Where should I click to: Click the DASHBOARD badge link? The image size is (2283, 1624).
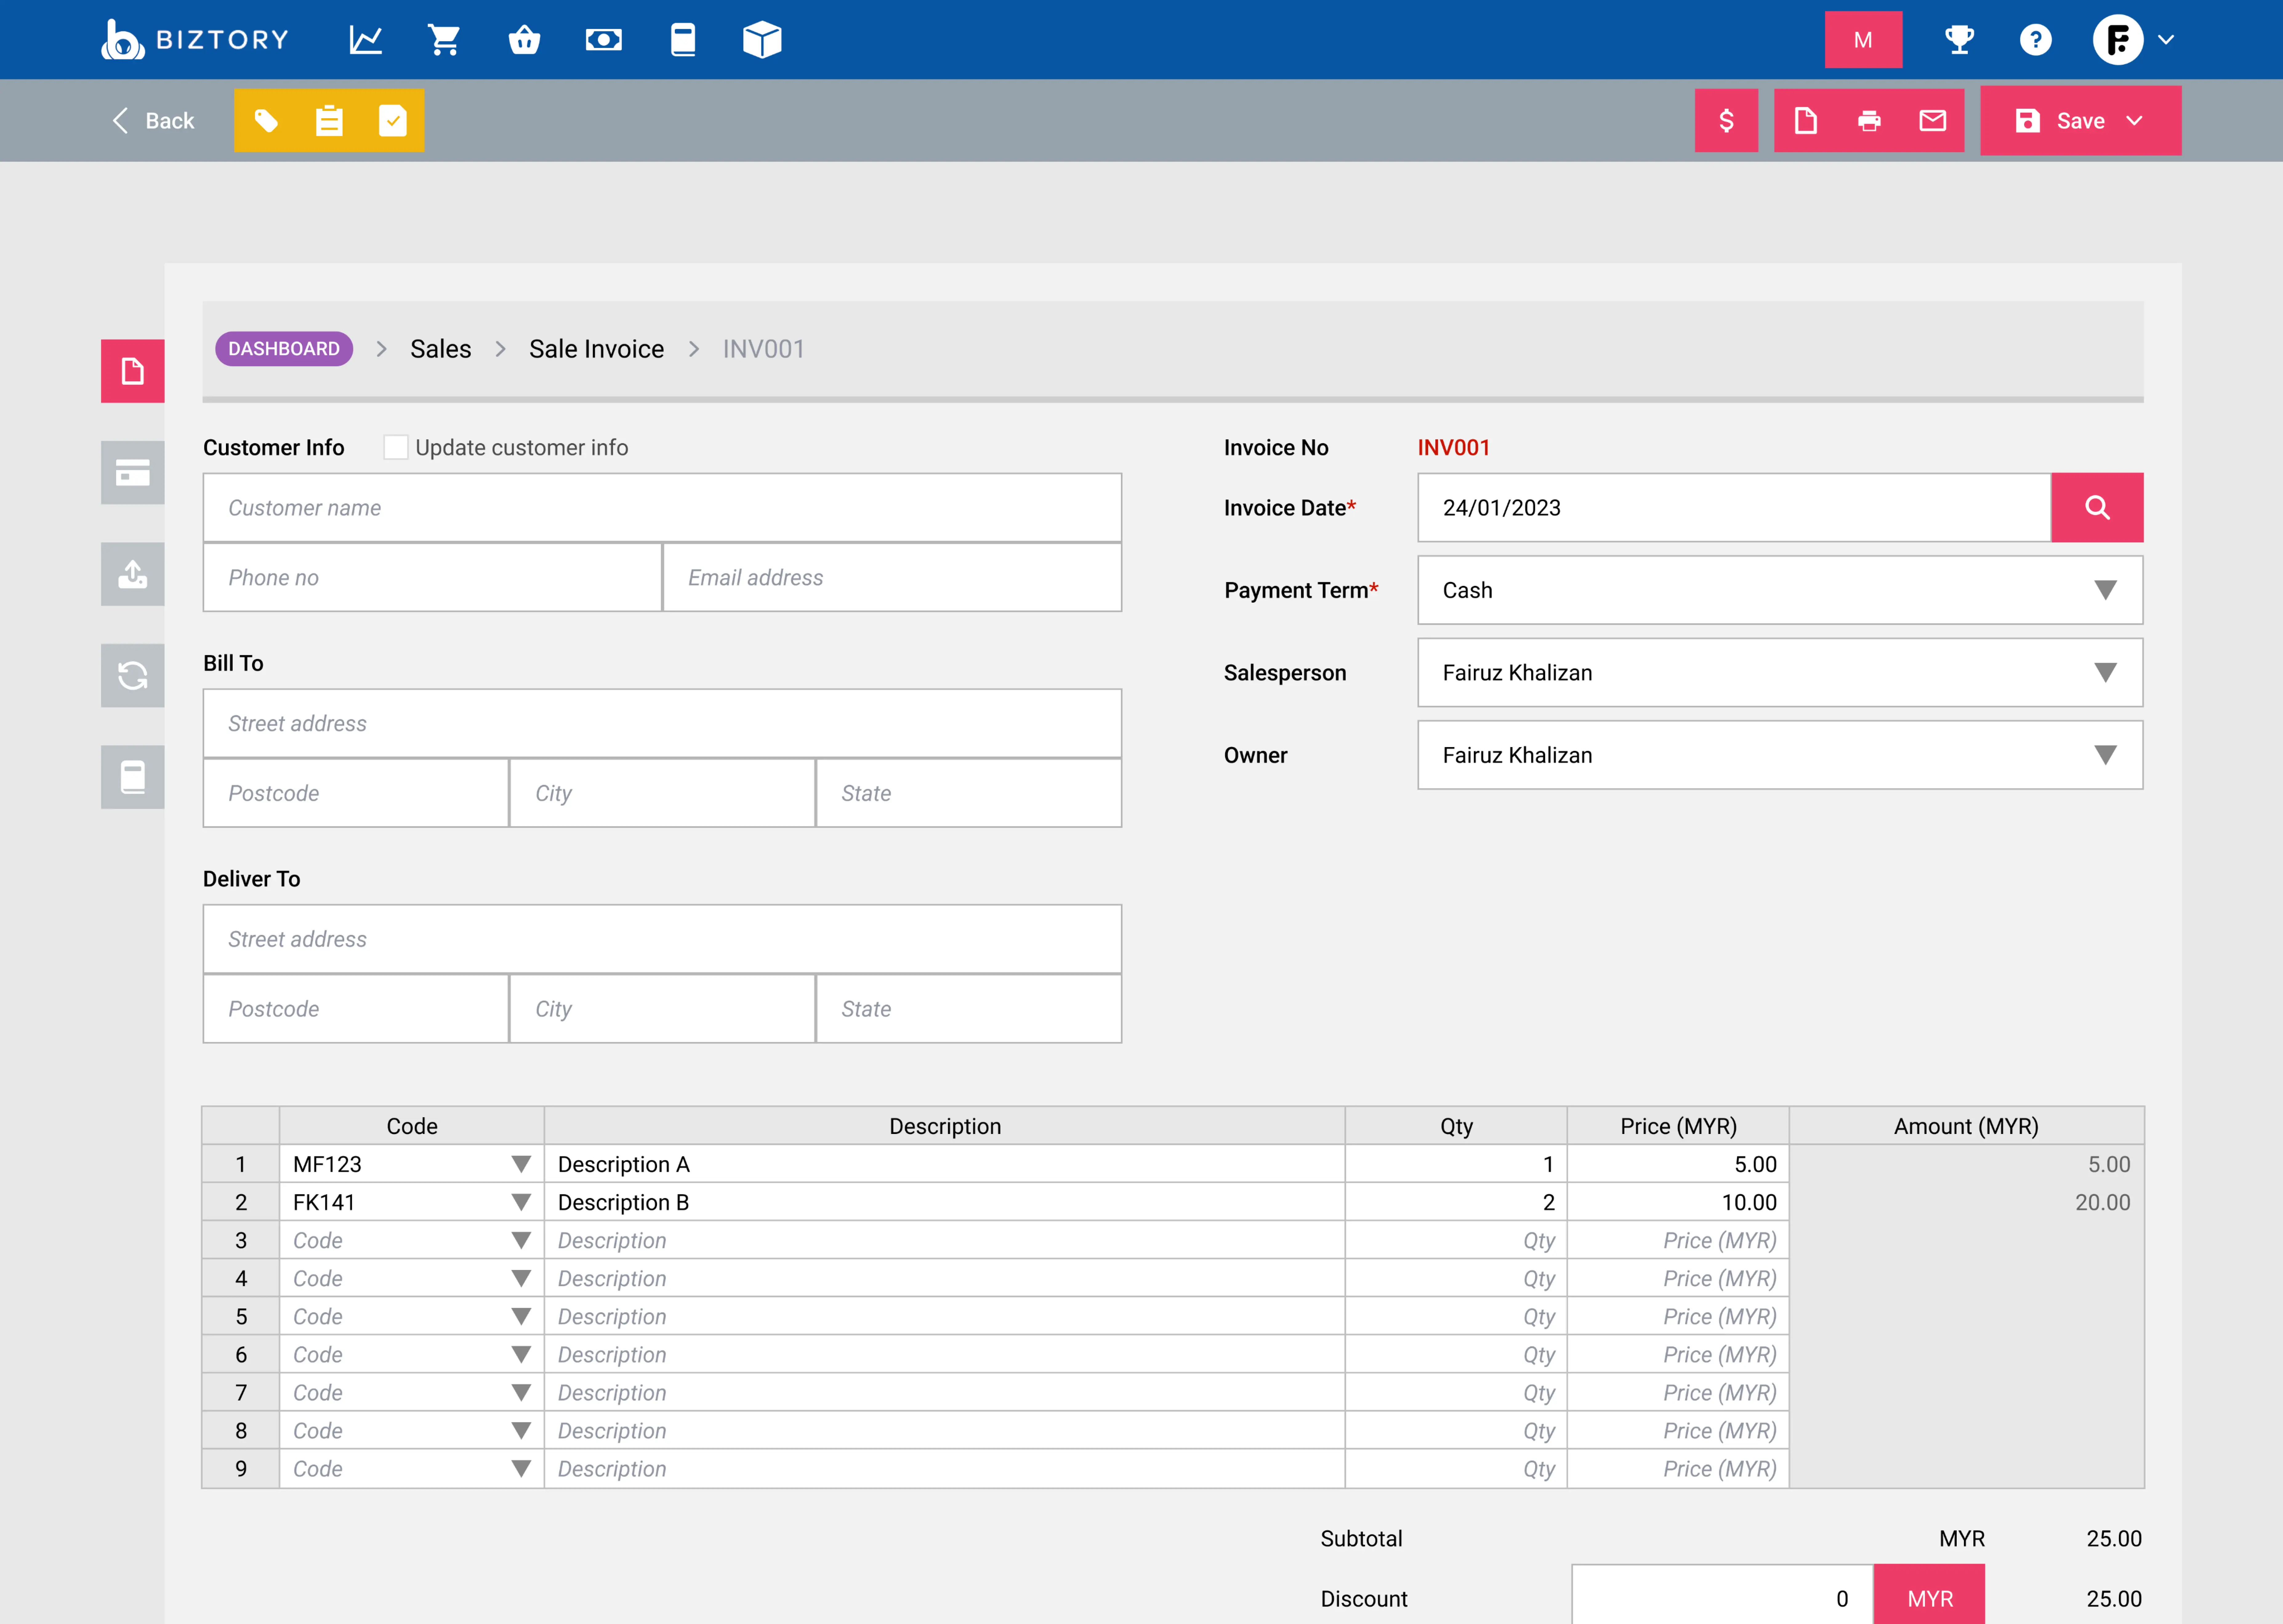pyautogui.click(x=284, y=349)
